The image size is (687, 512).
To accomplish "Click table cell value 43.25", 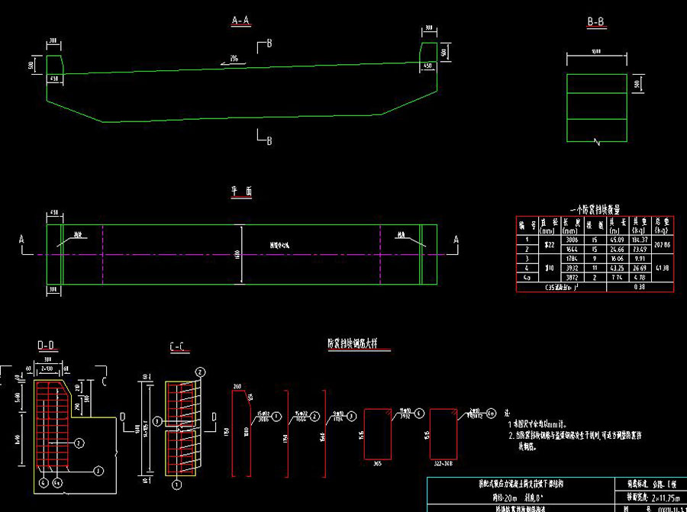I will tap(617, 268).
